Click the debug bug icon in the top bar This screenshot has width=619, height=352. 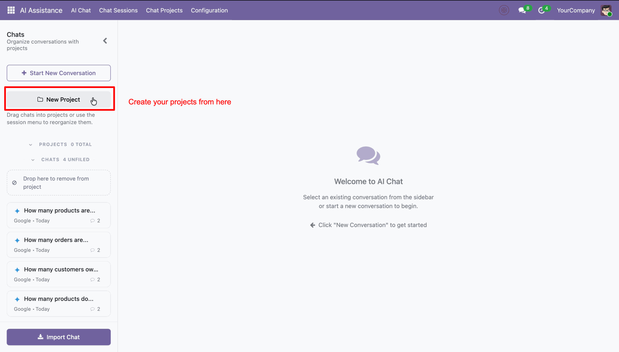tap(504, 10)
